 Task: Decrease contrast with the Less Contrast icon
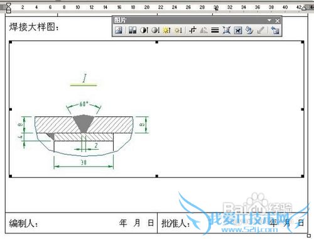click(x=156, y=30)
